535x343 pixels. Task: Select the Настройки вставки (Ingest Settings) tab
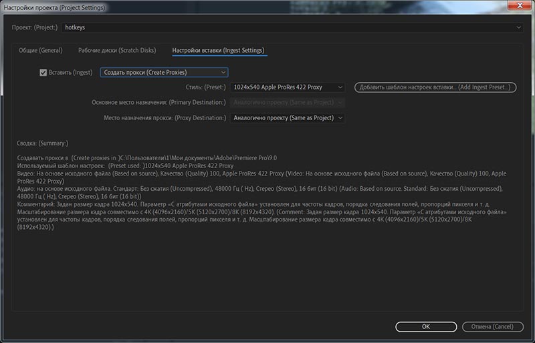click(x=217, y=51)
